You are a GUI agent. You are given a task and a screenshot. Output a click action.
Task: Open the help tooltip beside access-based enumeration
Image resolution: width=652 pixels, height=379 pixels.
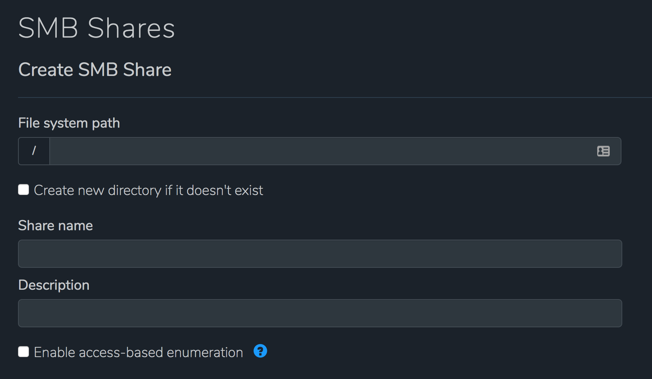tap(260, 352)
